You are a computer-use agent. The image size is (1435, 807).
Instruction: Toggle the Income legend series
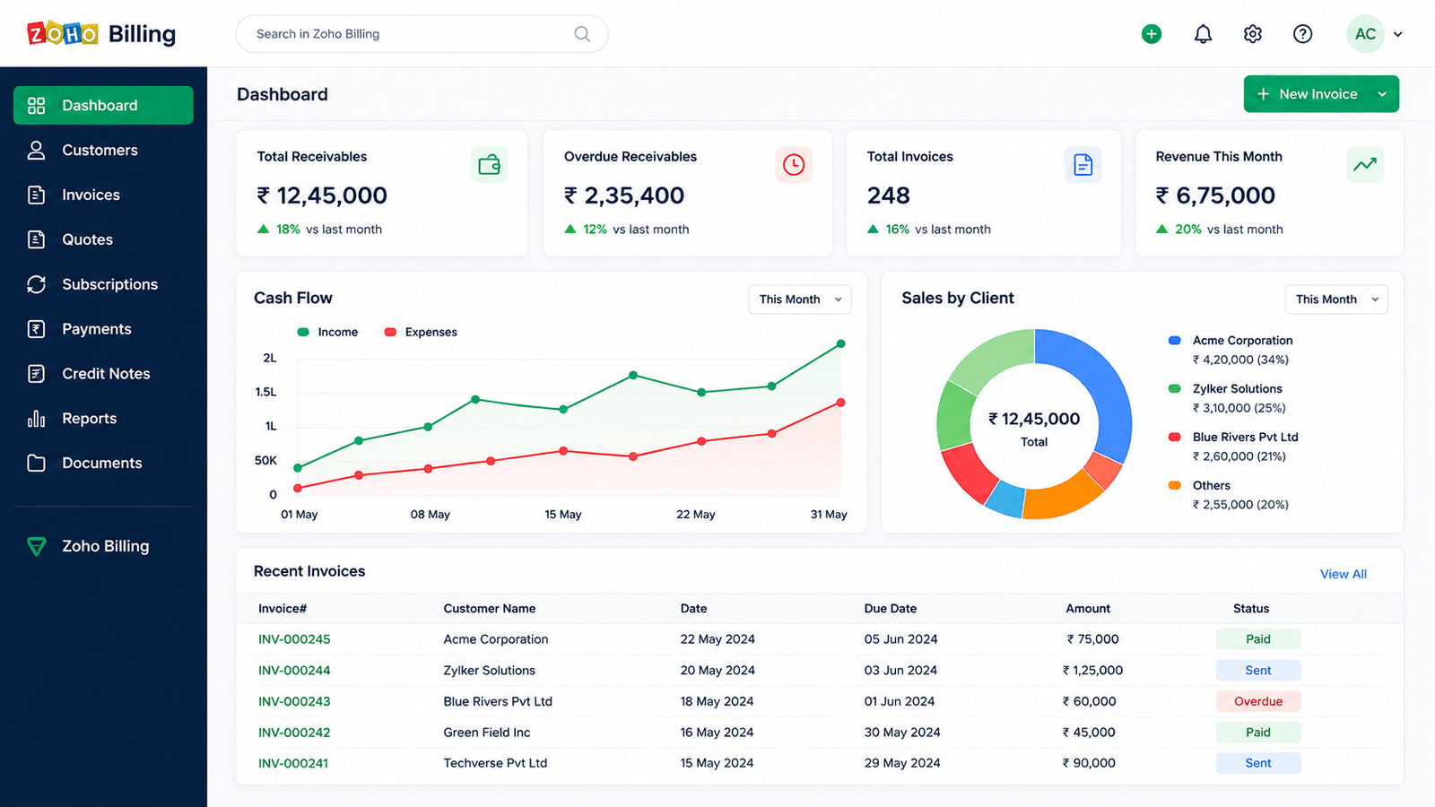coord(327,332)
